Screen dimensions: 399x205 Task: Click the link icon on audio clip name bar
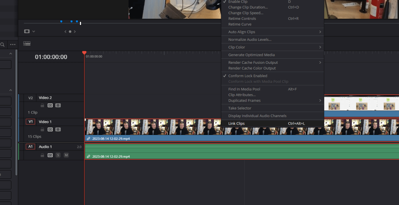[88, 156]
